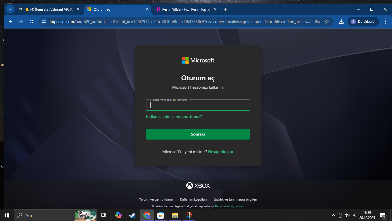Open Chrome downloads
The width and height of the screenshot is (392, 221).
[341, 22]
